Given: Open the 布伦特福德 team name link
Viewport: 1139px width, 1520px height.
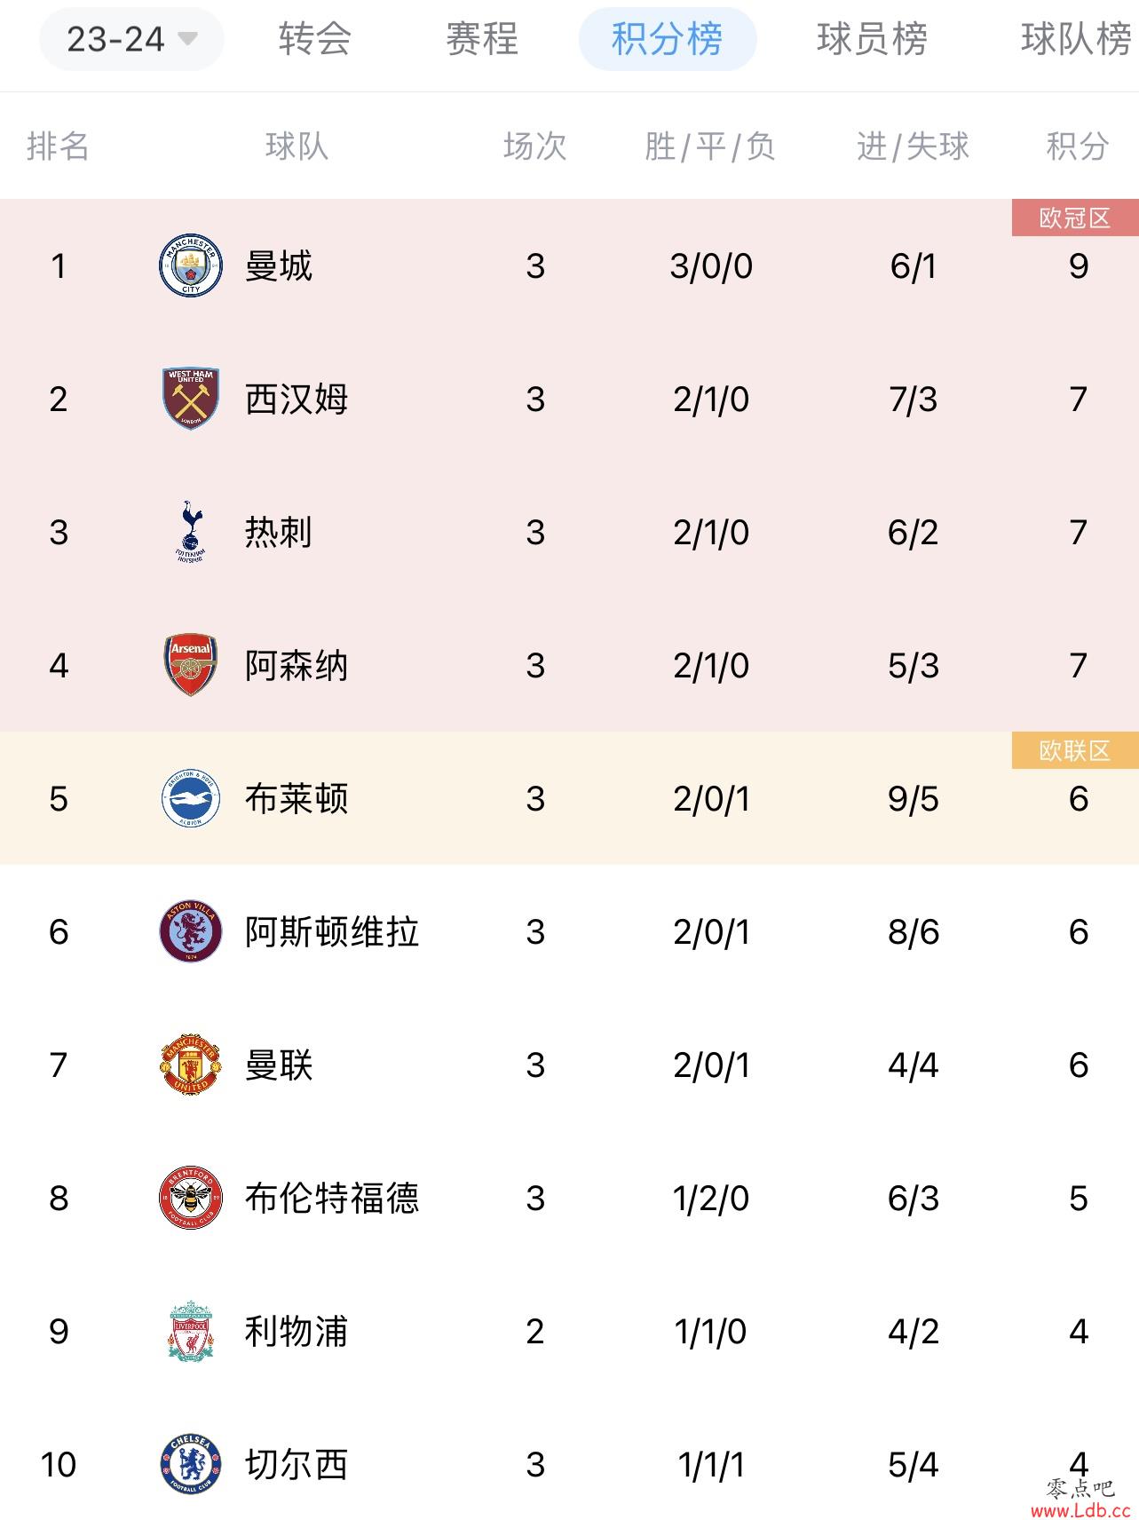Looking at the screenshot, I should click(332, 1199).
